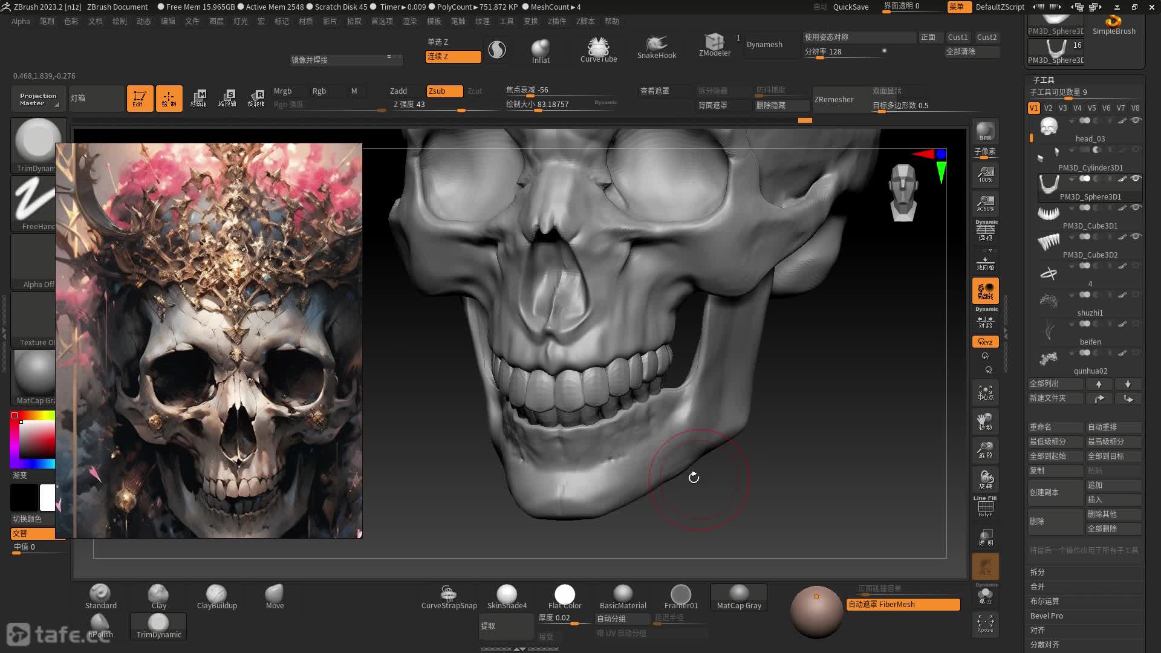Viewport: 1161px width, 653px height.
Task: Activate Edit mode button
Action: pos(140,98)
